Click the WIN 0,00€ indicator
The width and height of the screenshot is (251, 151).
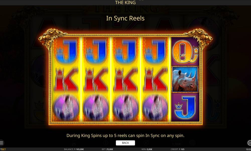click(x=147, y=149)
